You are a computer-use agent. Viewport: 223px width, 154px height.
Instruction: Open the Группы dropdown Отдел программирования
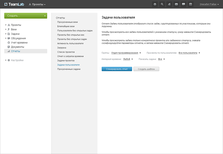click(126, 53)
